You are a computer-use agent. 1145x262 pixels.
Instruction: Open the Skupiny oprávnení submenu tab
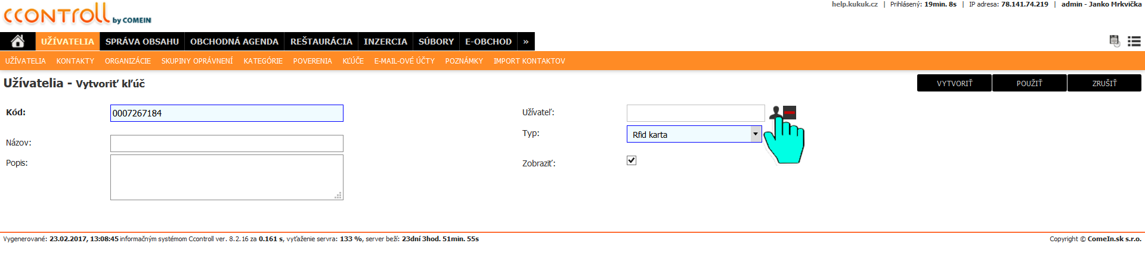coord(197,61)
